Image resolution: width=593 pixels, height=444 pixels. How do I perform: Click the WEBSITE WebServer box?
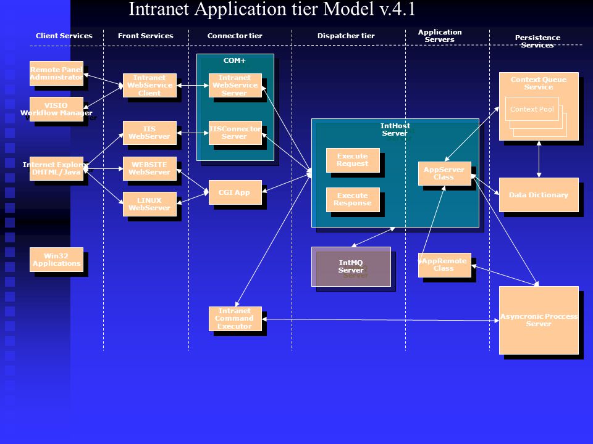[x=149, y=168]
